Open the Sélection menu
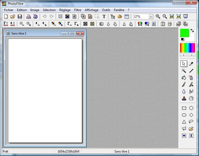This screenshot has height=156, width=199. 49,10
